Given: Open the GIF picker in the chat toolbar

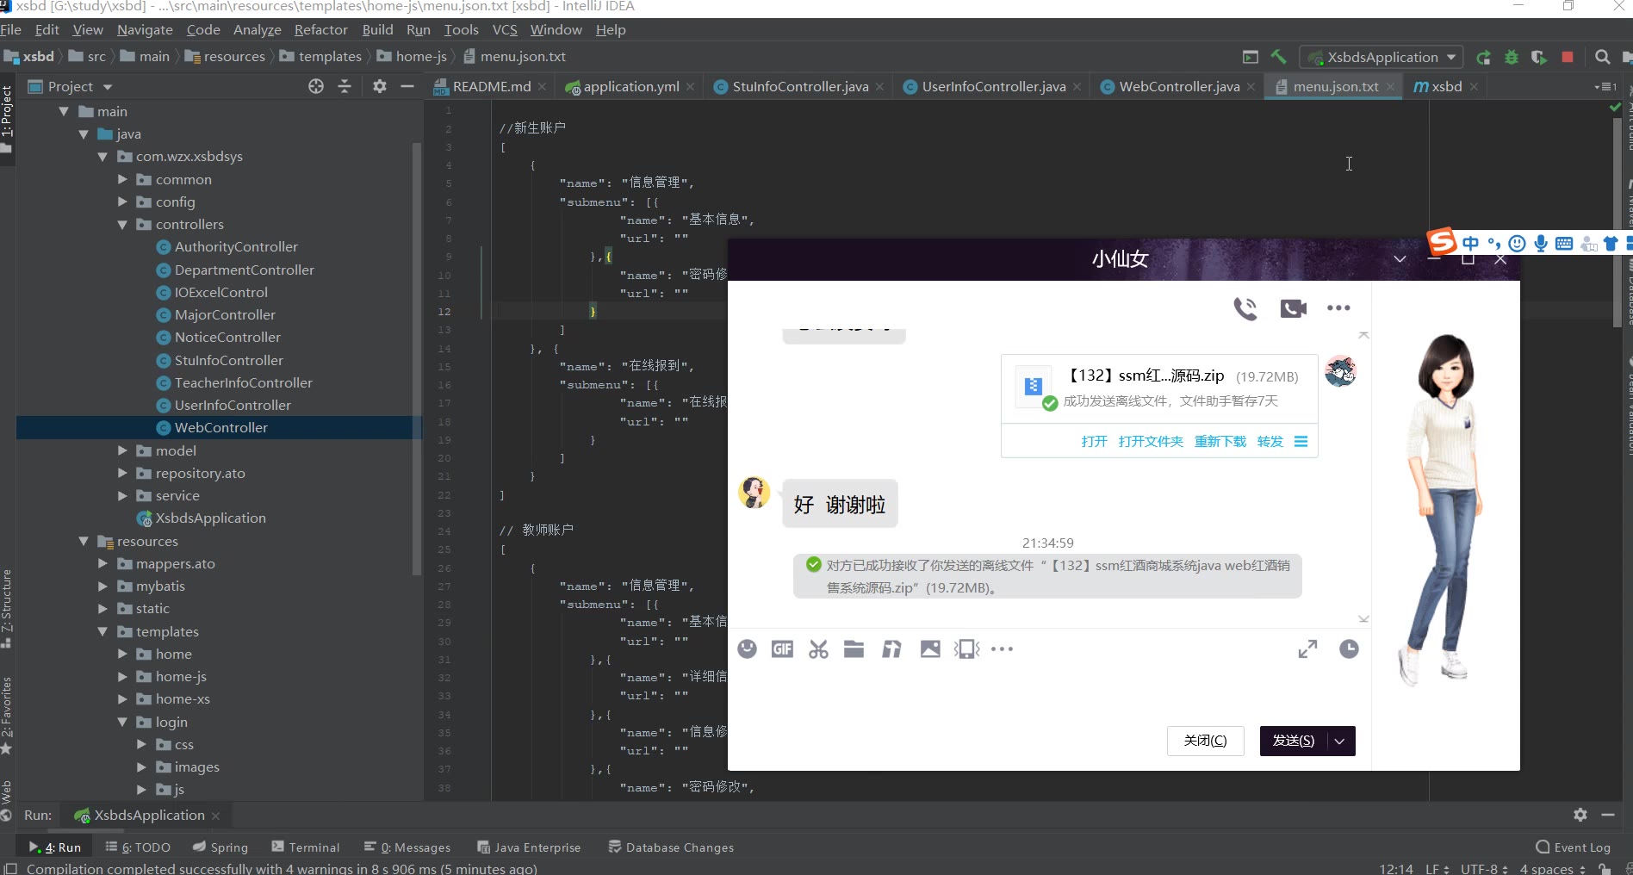Looking at the screenshot, I should tap(782, 648).
